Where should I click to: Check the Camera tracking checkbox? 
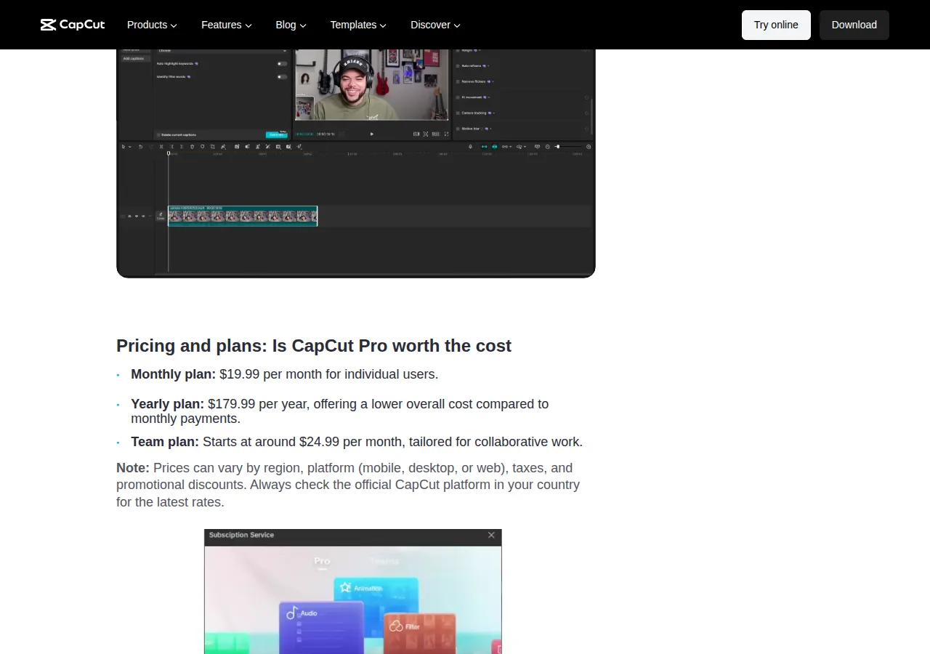coord(458,113)
